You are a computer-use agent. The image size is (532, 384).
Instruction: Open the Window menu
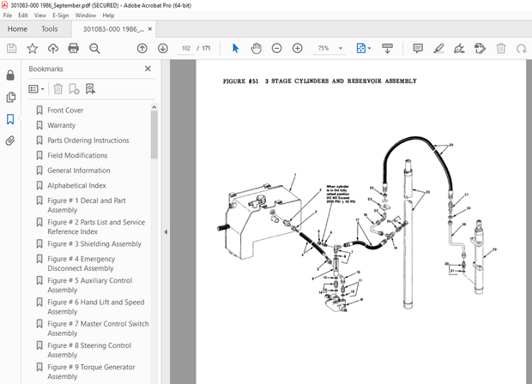click(x=86, y=15)
